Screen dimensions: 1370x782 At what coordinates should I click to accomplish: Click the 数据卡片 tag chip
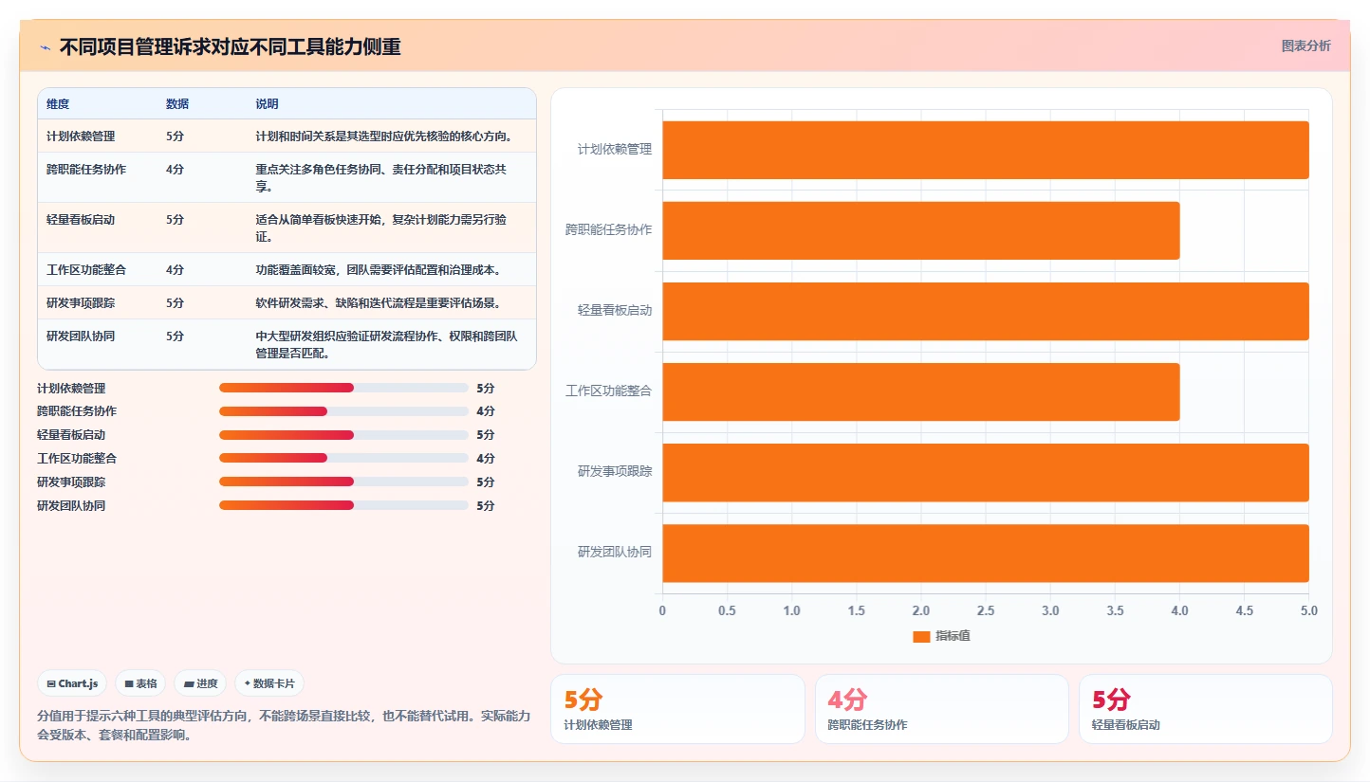click(269, 683)
